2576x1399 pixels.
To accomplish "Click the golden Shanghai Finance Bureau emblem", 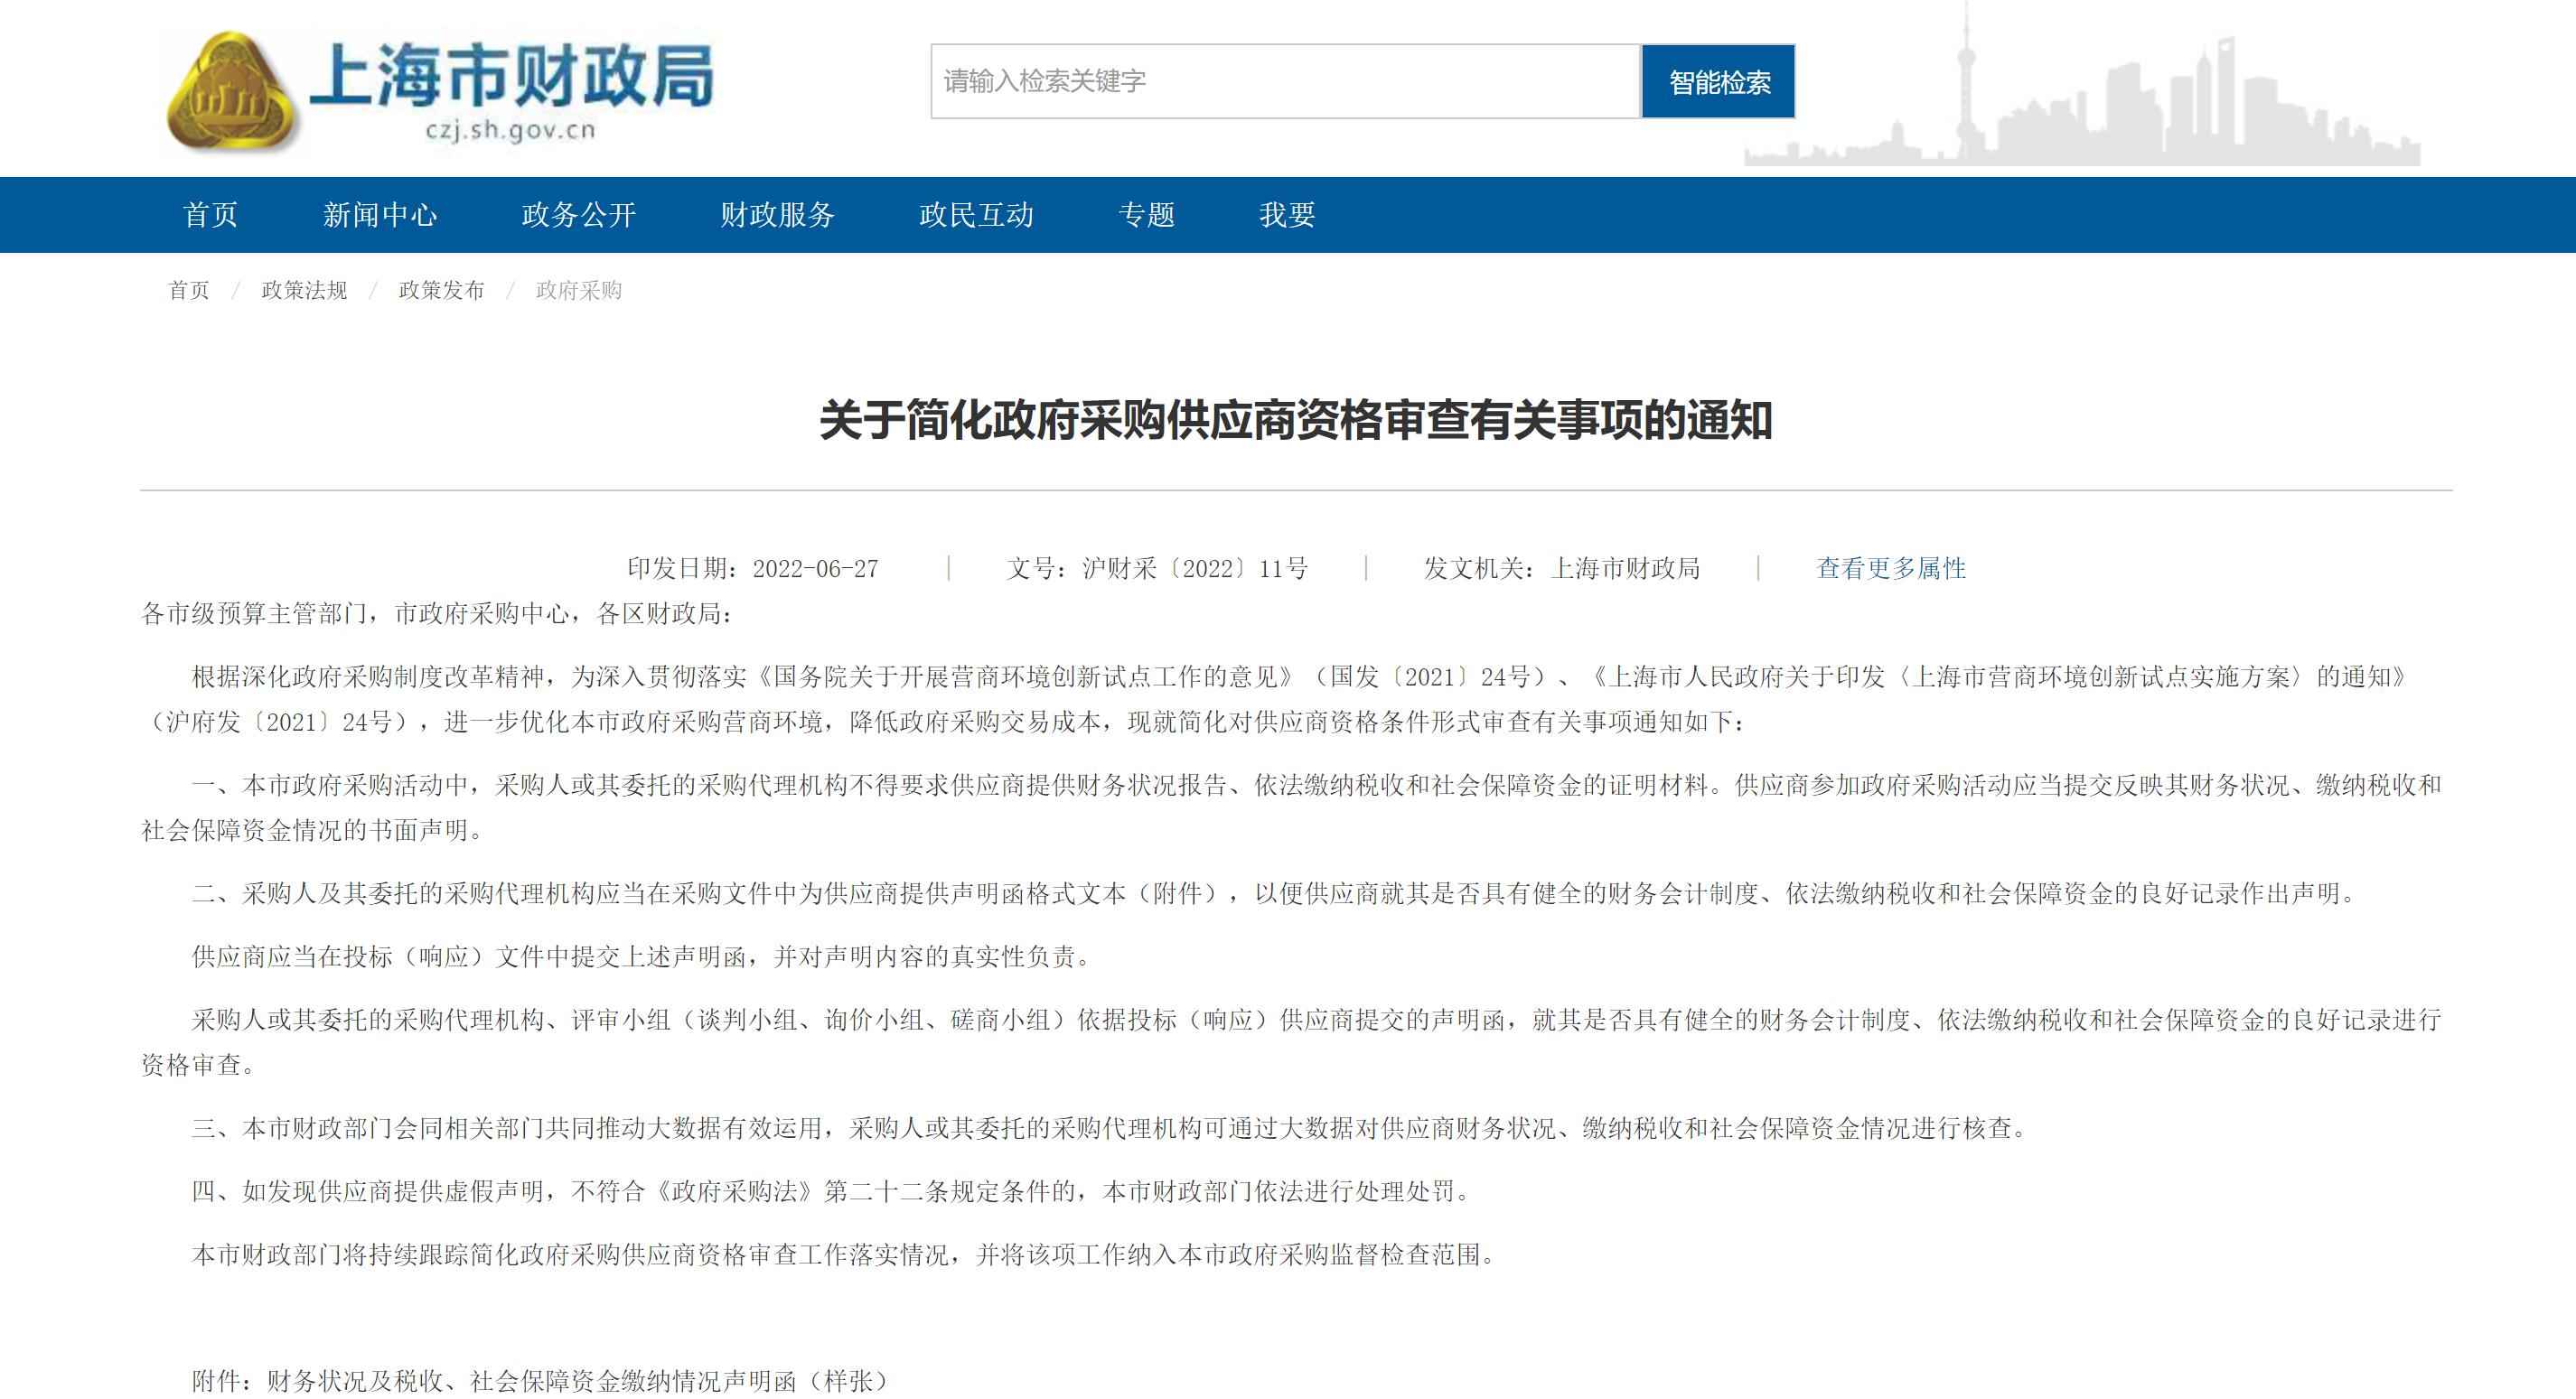I will [x=232, y=92].
